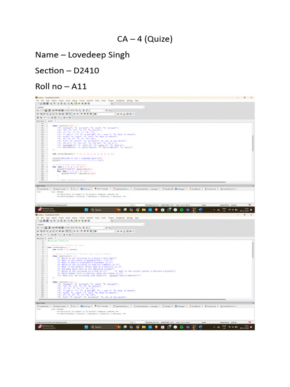The image size is (290, 387).
Task: Click red bookmark flag in lower Code::Blocks toolbar
Action: 82,231
